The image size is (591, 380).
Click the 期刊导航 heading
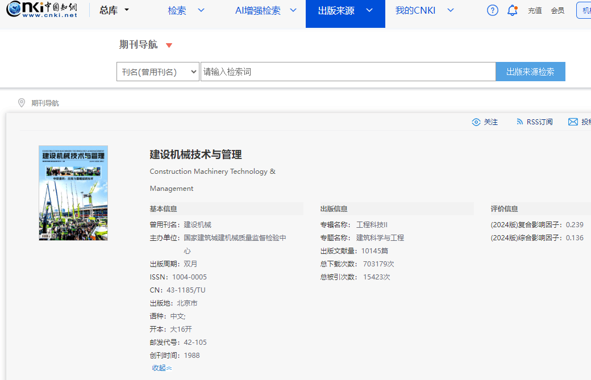(x=138, y=44)
